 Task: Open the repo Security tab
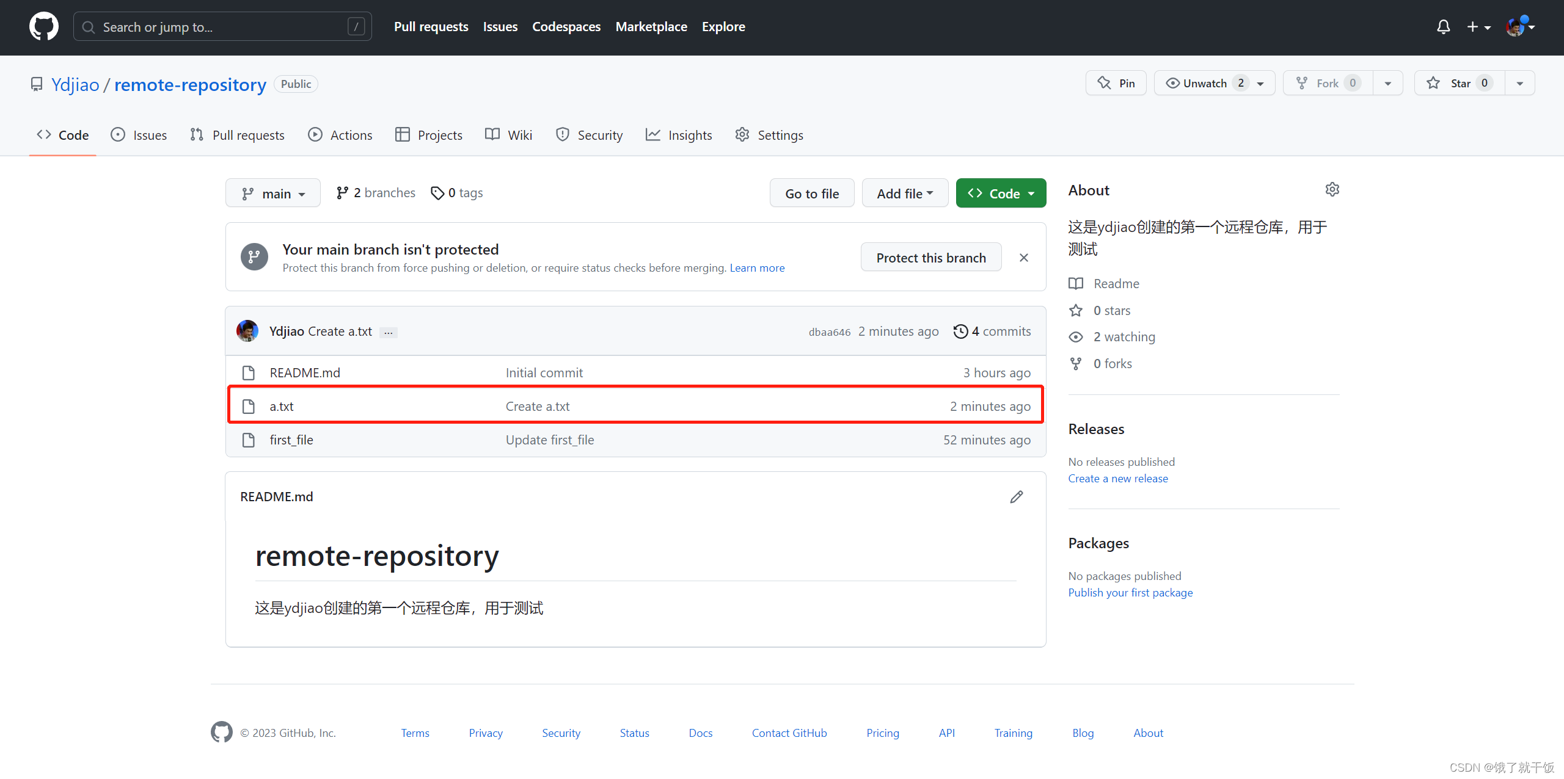click(589, 135)
